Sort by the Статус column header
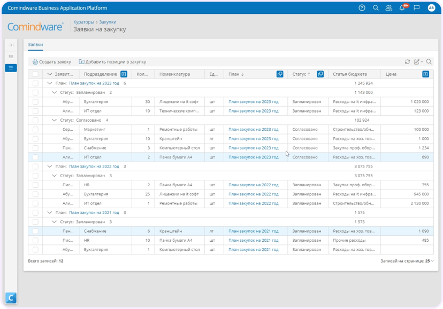 point(299,74)
